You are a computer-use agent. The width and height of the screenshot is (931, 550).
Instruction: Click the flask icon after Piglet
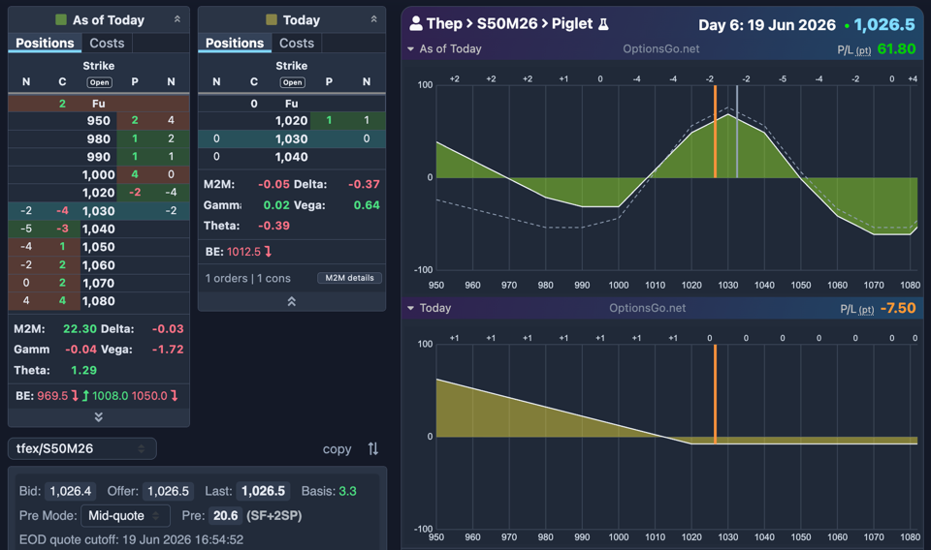tap(603, 23)
